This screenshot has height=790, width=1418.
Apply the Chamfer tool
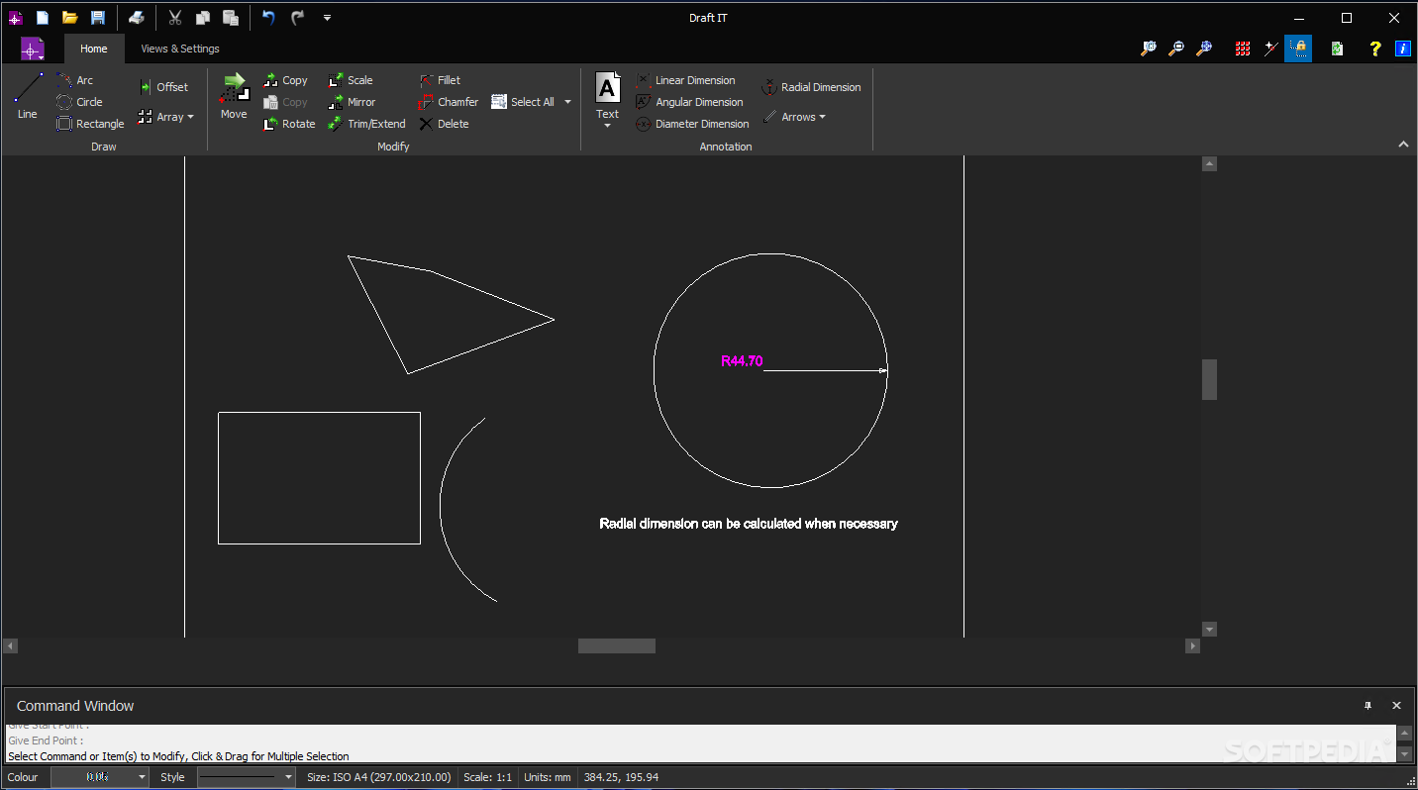(x=449, y=102)
